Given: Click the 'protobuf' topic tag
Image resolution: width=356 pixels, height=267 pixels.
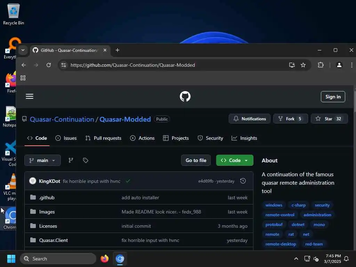Looking at the screenshot, I should click(274, 225).
